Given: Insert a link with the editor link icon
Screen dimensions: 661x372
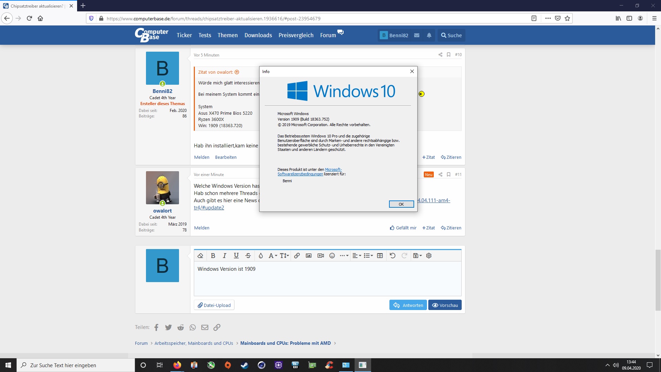Looking at the screenshot, I should (297, 256).
